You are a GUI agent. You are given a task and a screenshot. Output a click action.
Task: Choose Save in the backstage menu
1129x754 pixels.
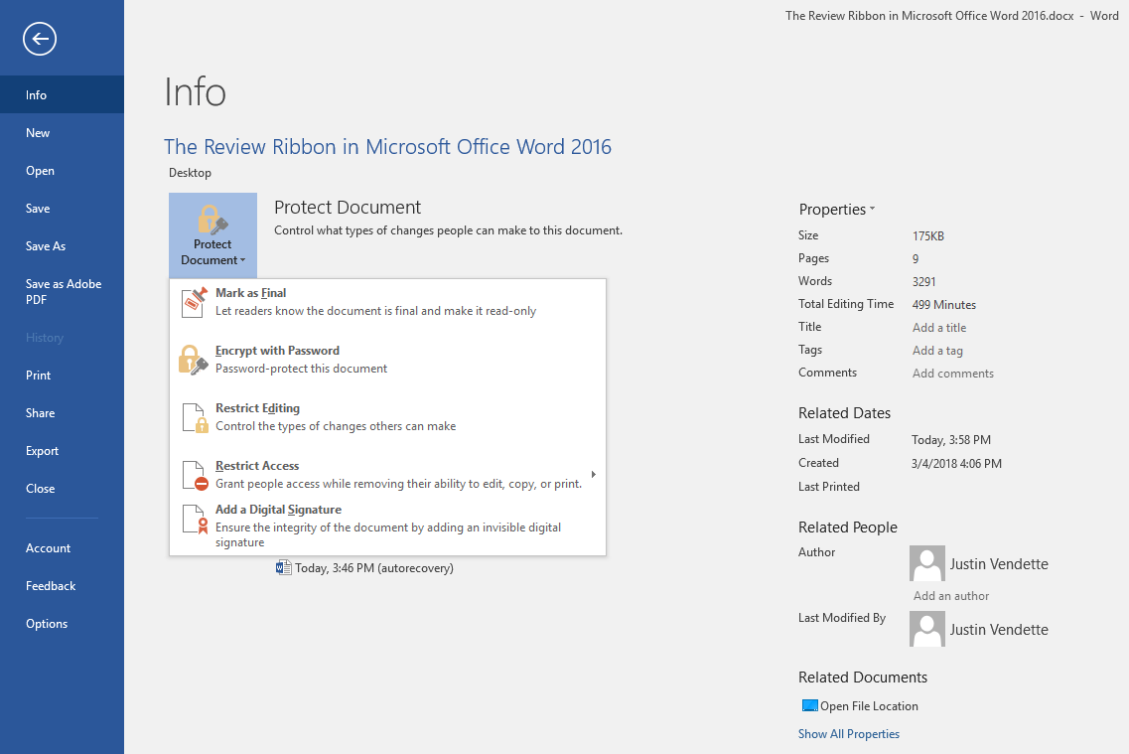pos(62,209)
